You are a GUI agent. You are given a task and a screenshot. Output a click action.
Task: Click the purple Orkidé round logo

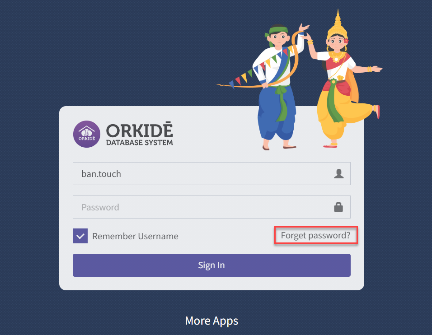tap(86, 134)
